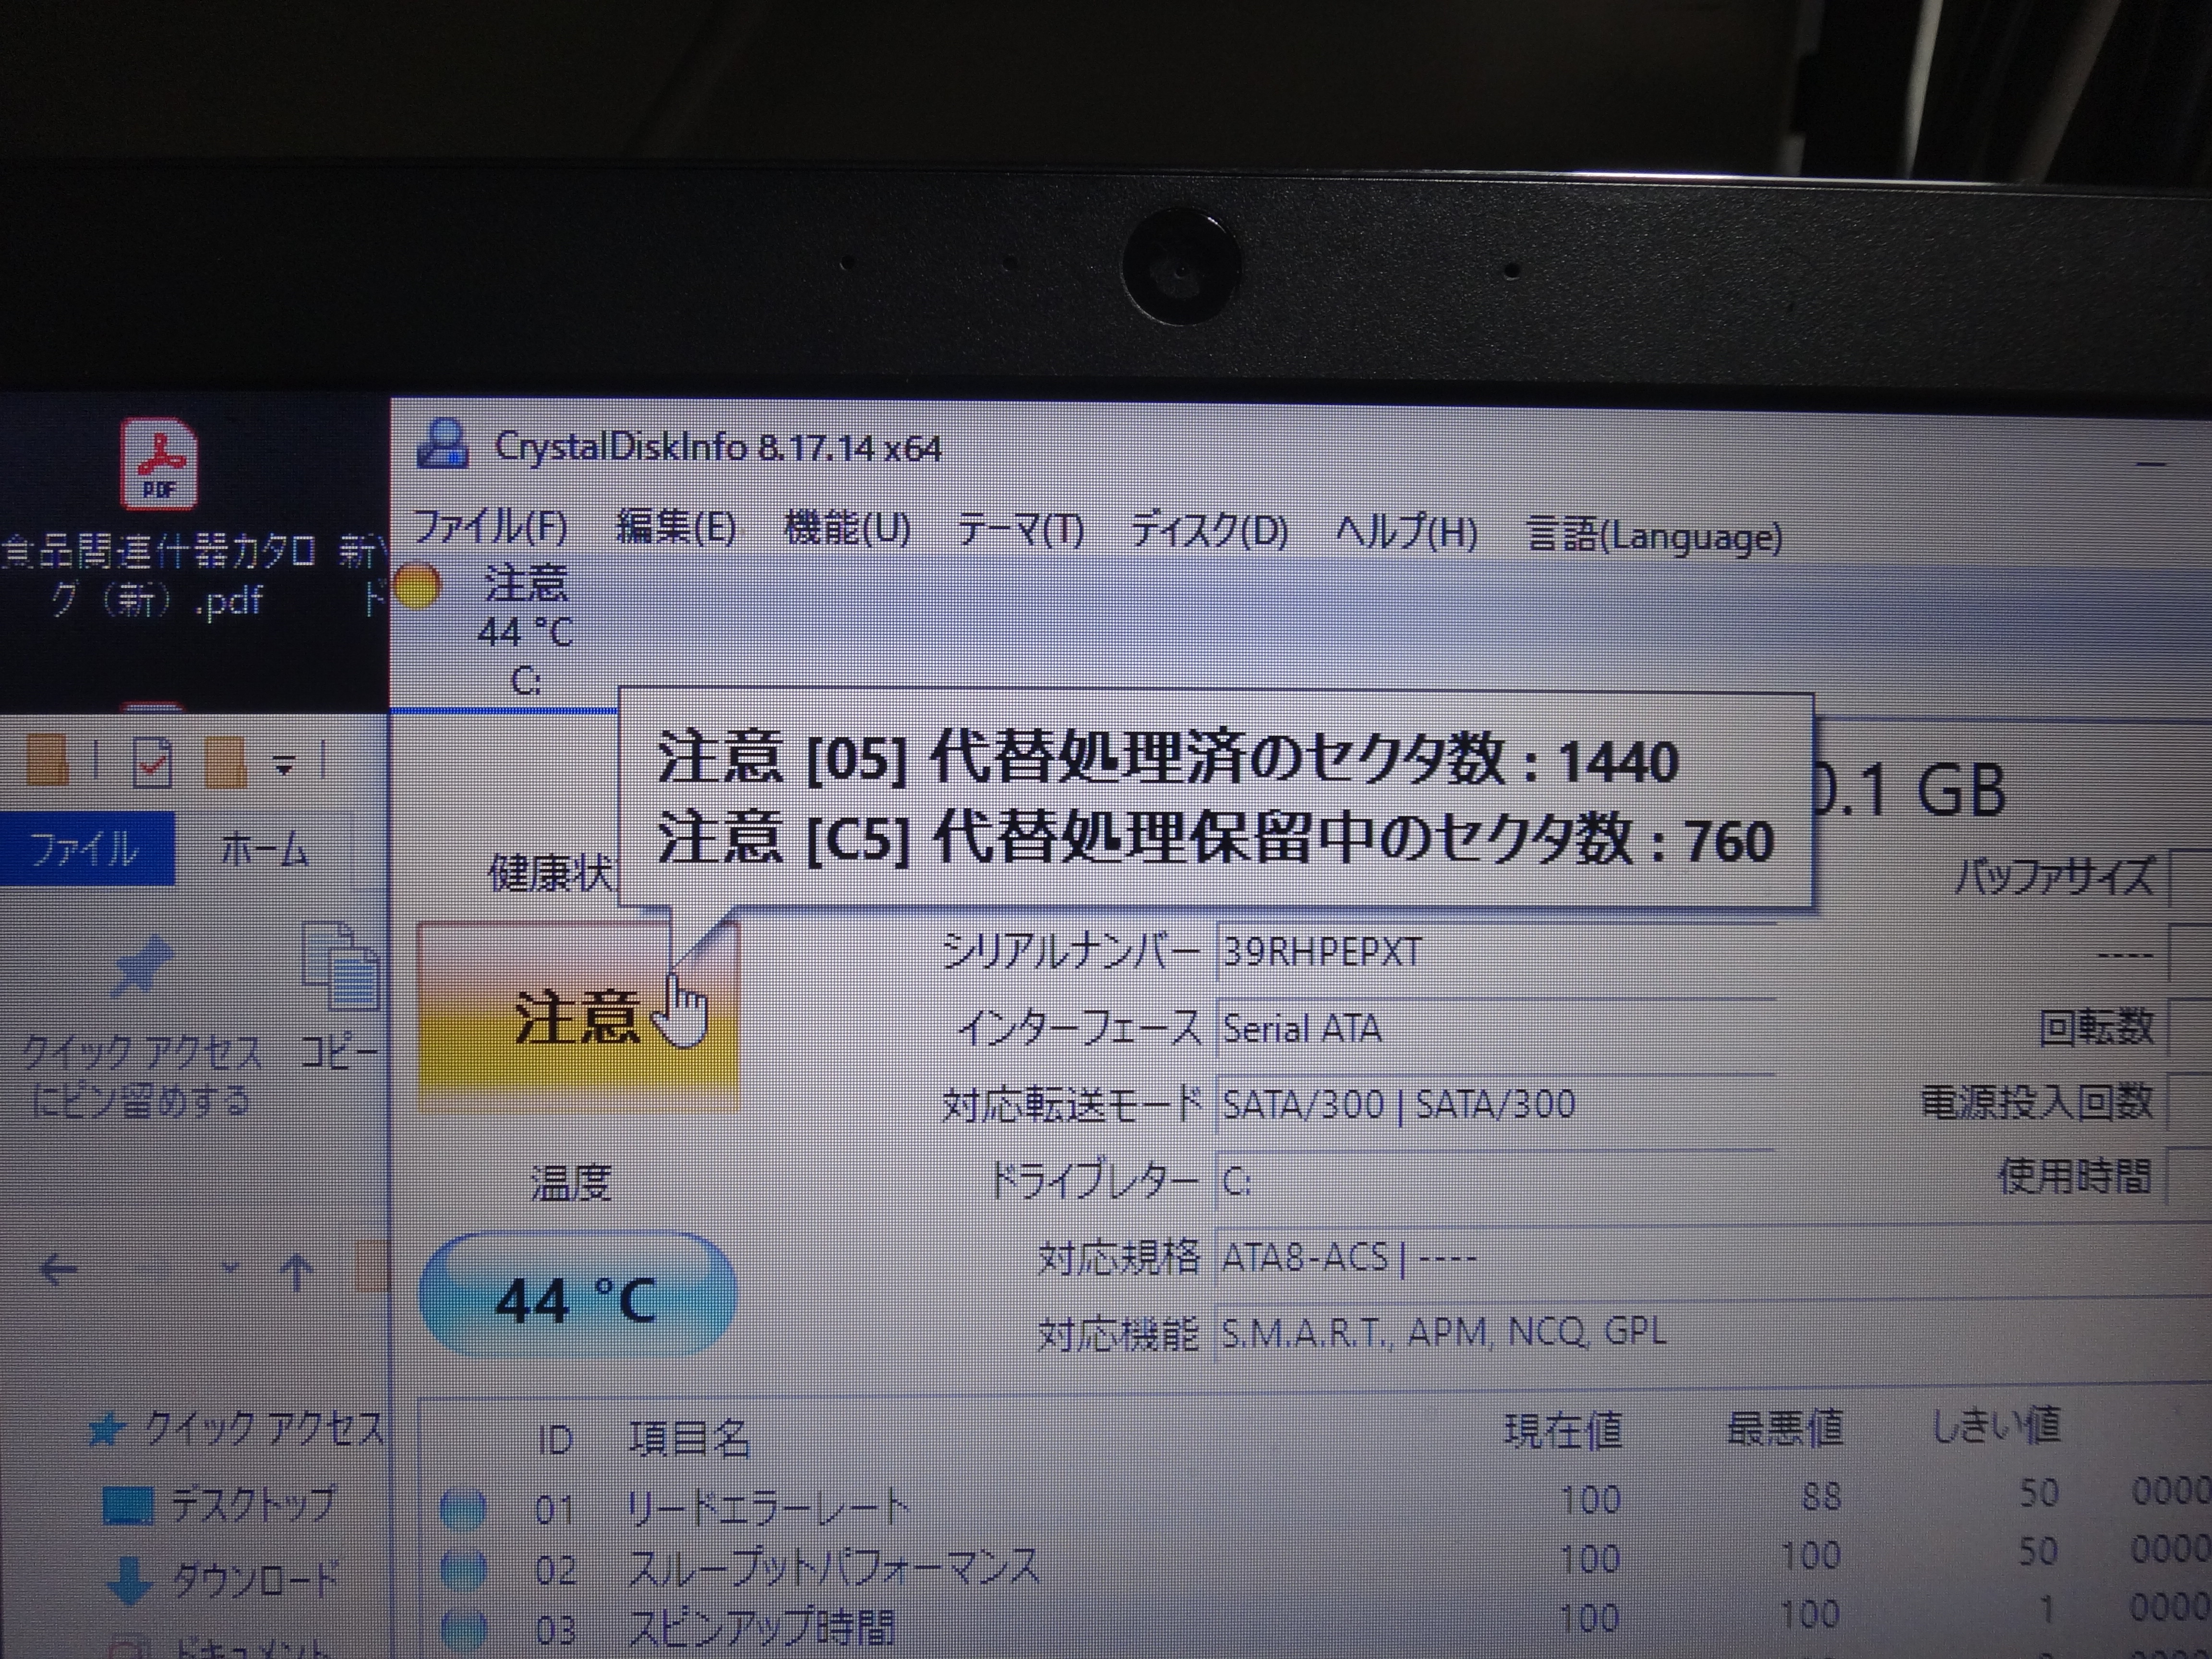The image size is (2212, 1659).
Task: Click the 最悪値 column header
Action: pos(1785,1428)
